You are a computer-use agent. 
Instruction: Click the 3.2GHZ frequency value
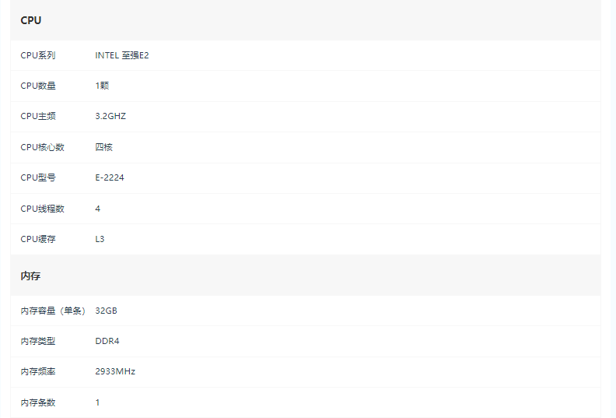(x=110, y=116)
